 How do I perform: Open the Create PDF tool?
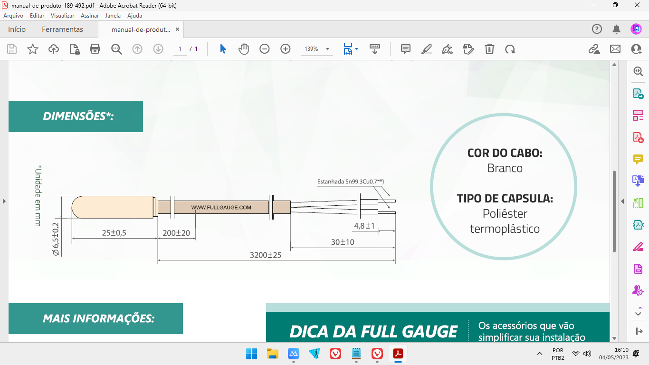pos(638,137)
